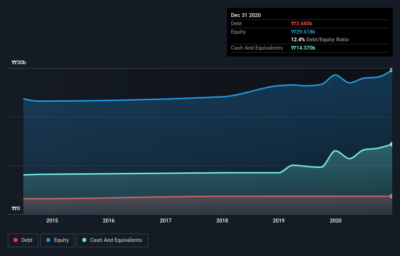Image resolution: width=400 pixels, height=256 pixels.
Task: Toggle the Equity legend button
Action: (57, 240)
